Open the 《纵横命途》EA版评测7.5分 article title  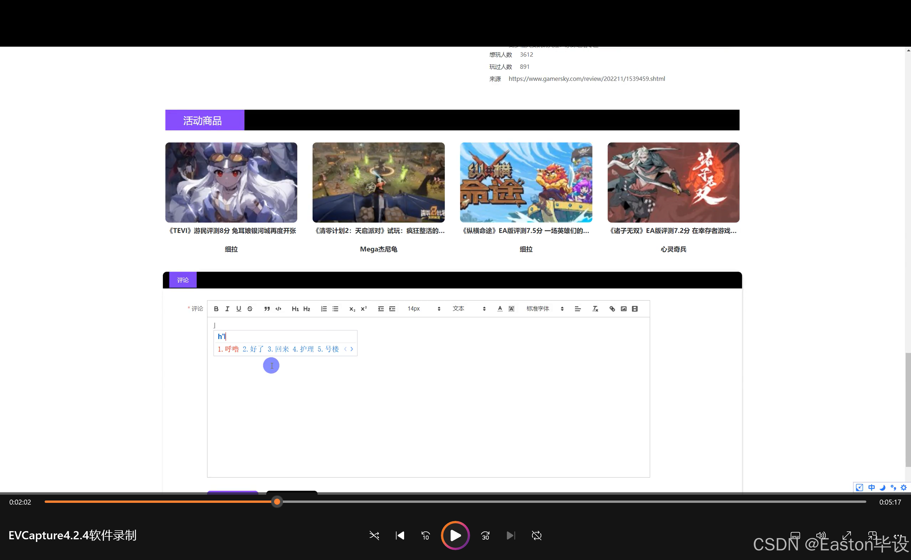coord(526,231)
